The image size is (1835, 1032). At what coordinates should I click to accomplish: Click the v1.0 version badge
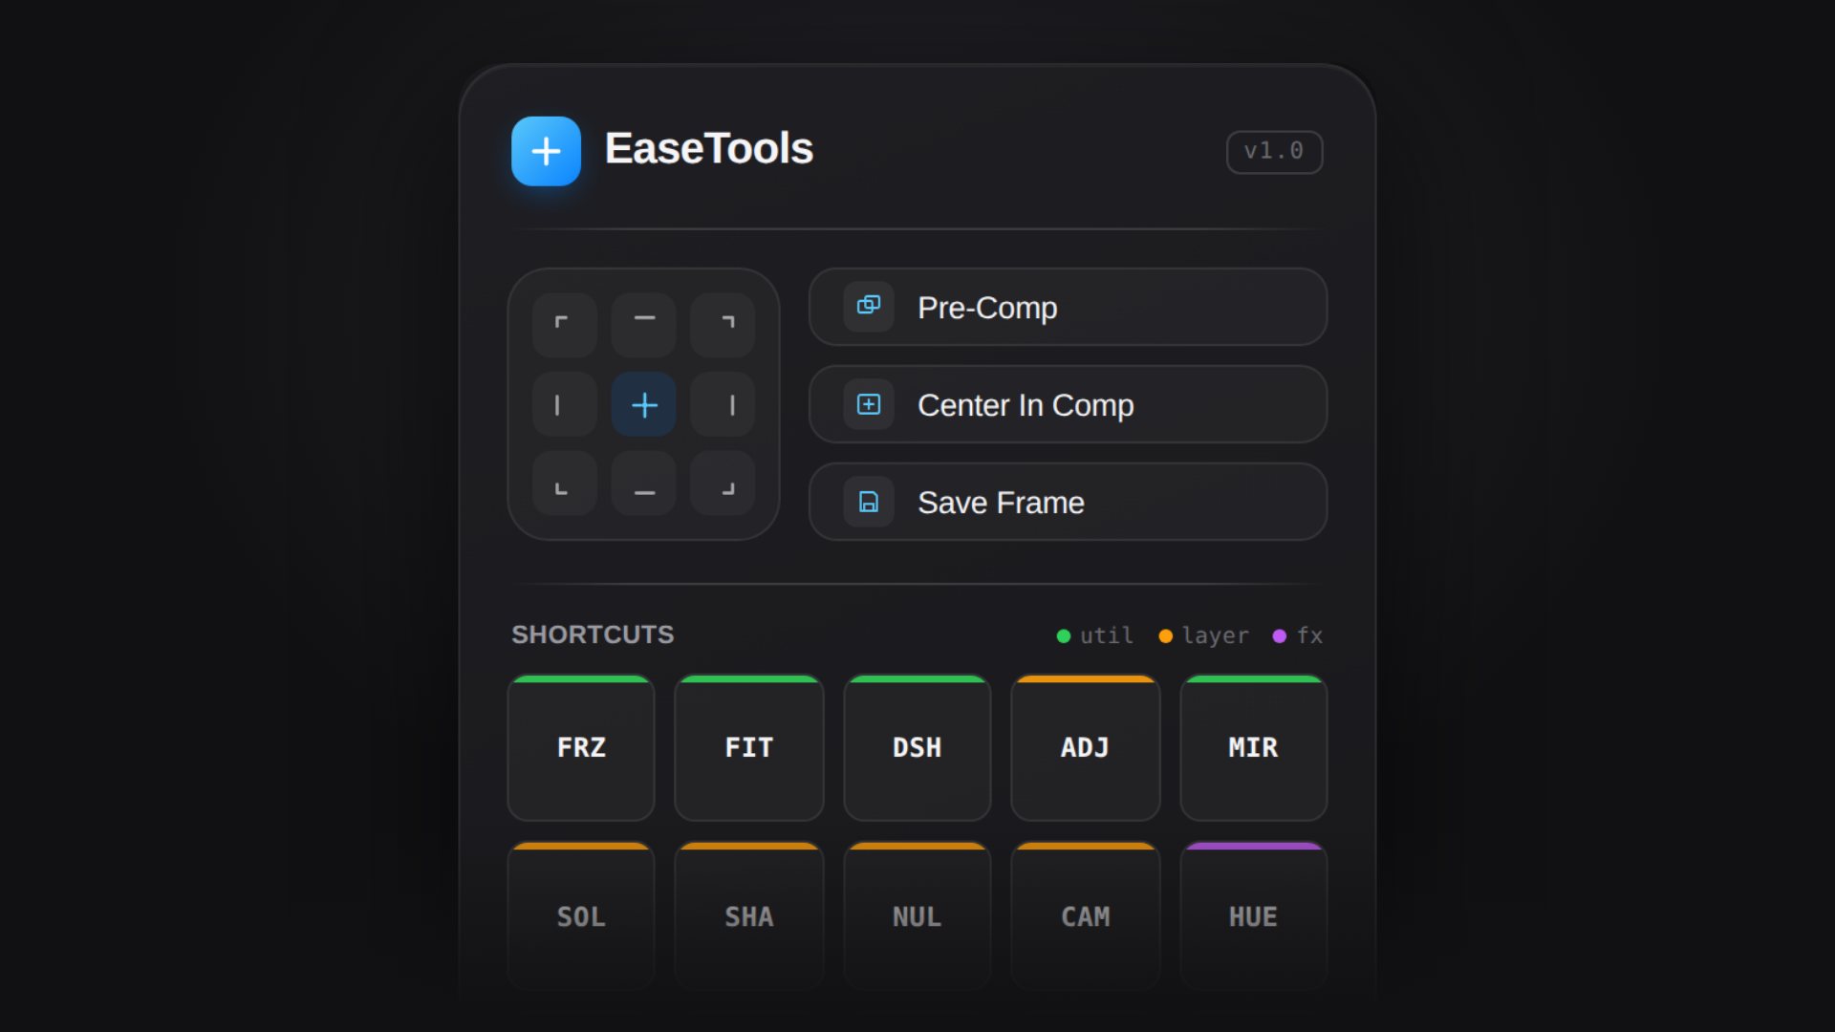pyautogui.click(x=1274, y=152)
